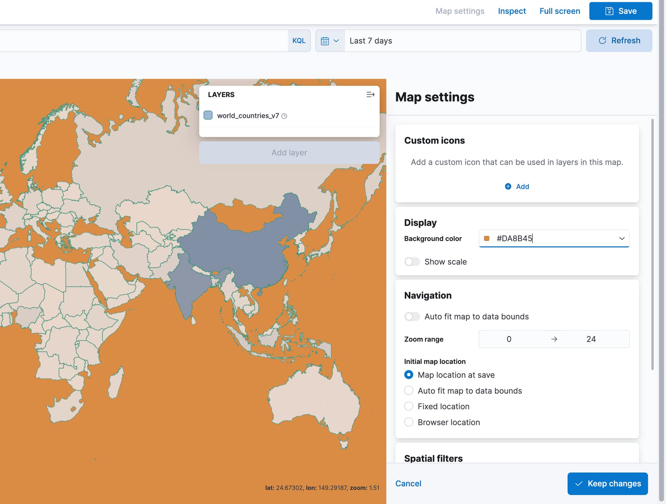Cancel the map settings changes
Screen dimensions: 666x504
408,484
